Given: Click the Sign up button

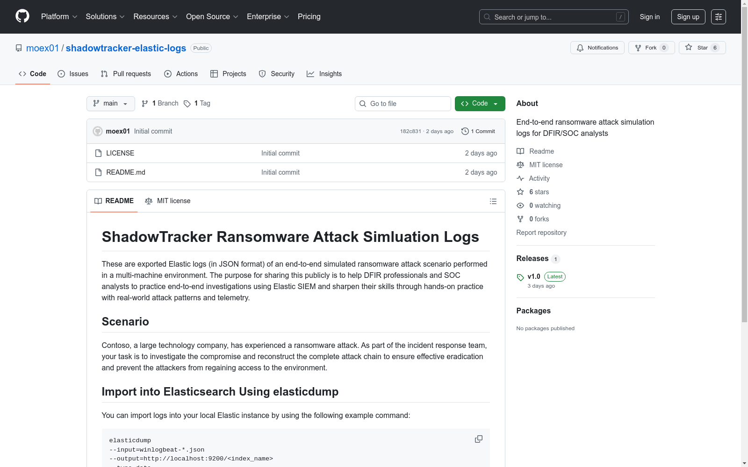Looking at the screenshot, I should [x=688, y=17].
